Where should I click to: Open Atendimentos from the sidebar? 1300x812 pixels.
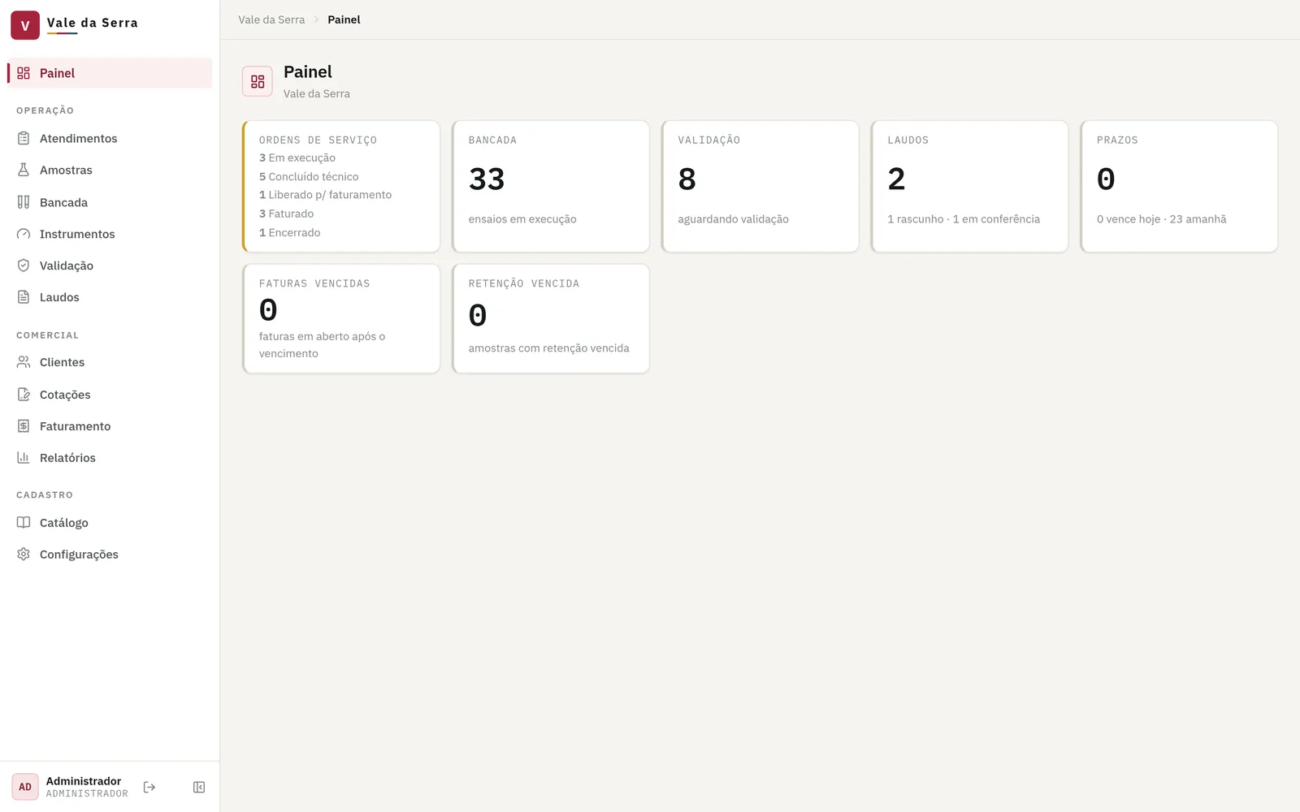click(110, 139)
